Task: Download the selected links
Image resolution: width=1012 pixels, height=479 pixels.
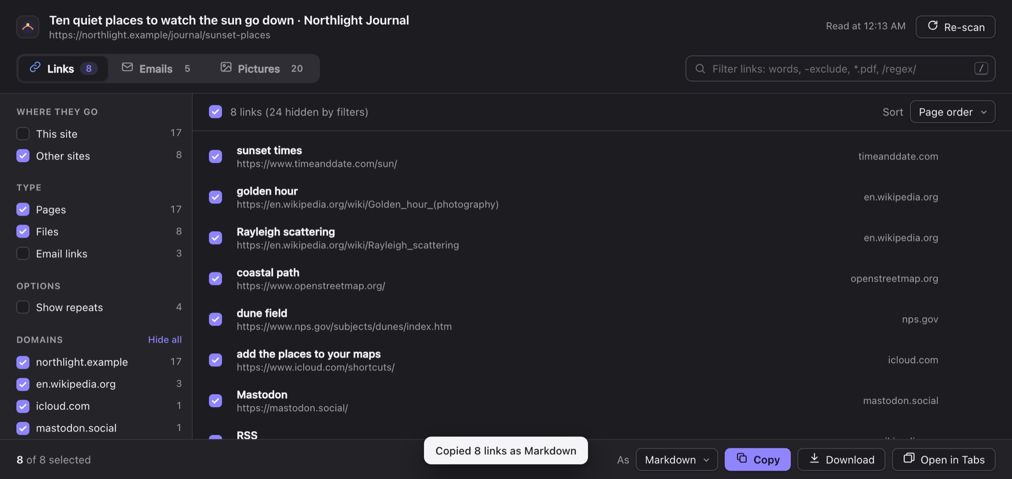Action: 841,460
